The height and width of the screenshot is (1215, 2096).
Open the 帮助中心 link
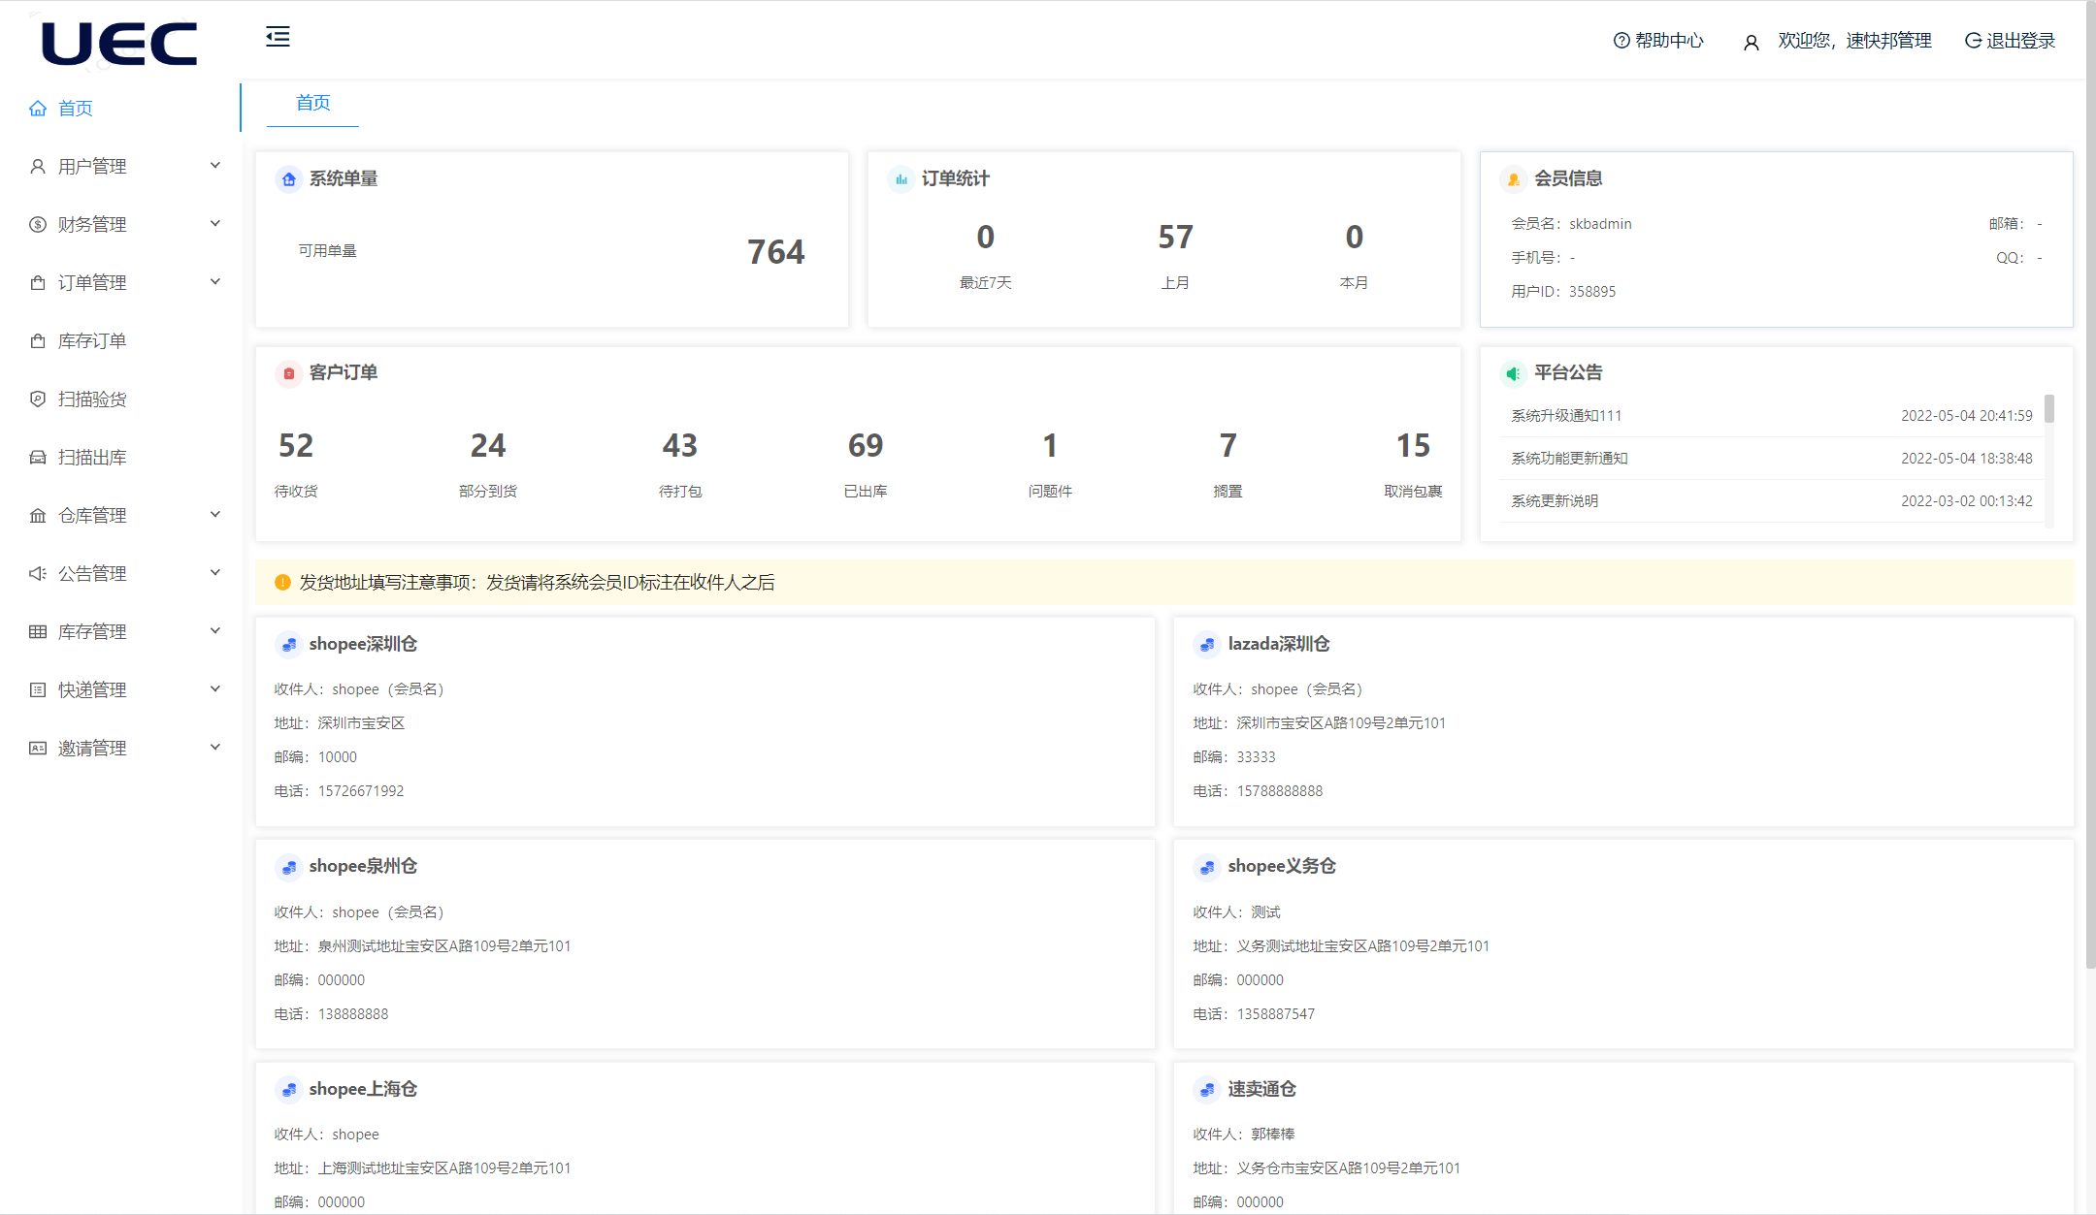pyautogui.click(x=1658, y=41)
